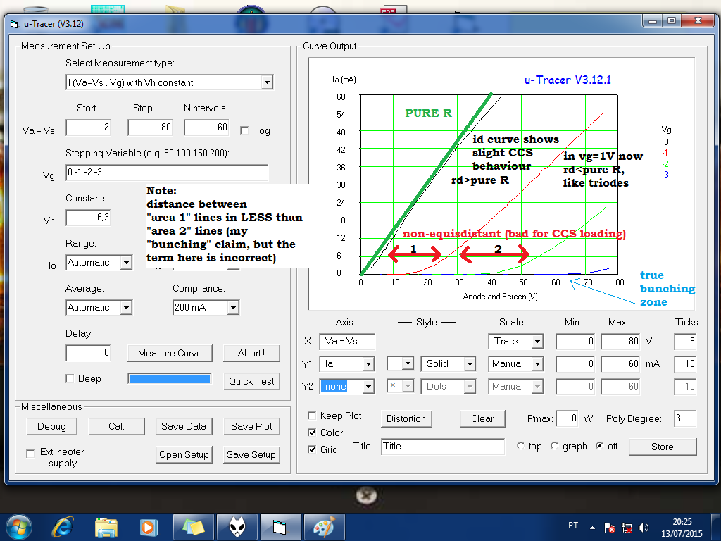
Task: Select the title position 'off' radio
Action: click(x=599, y=446)
